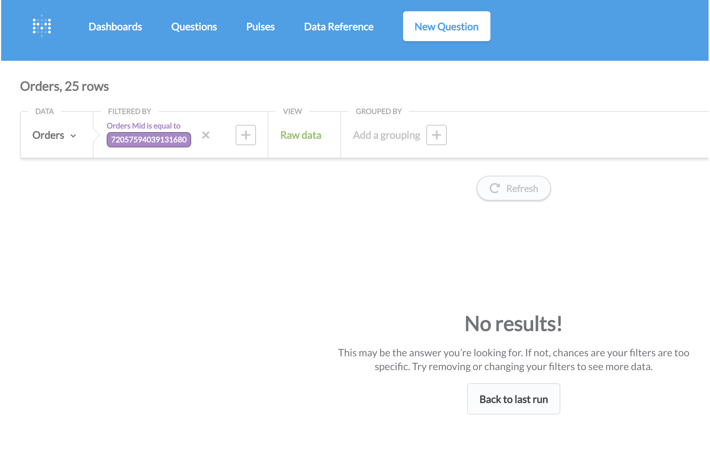Add another filter with the plus icon
The width and height of the screenshot is (710, 460).
click(245, 135)
